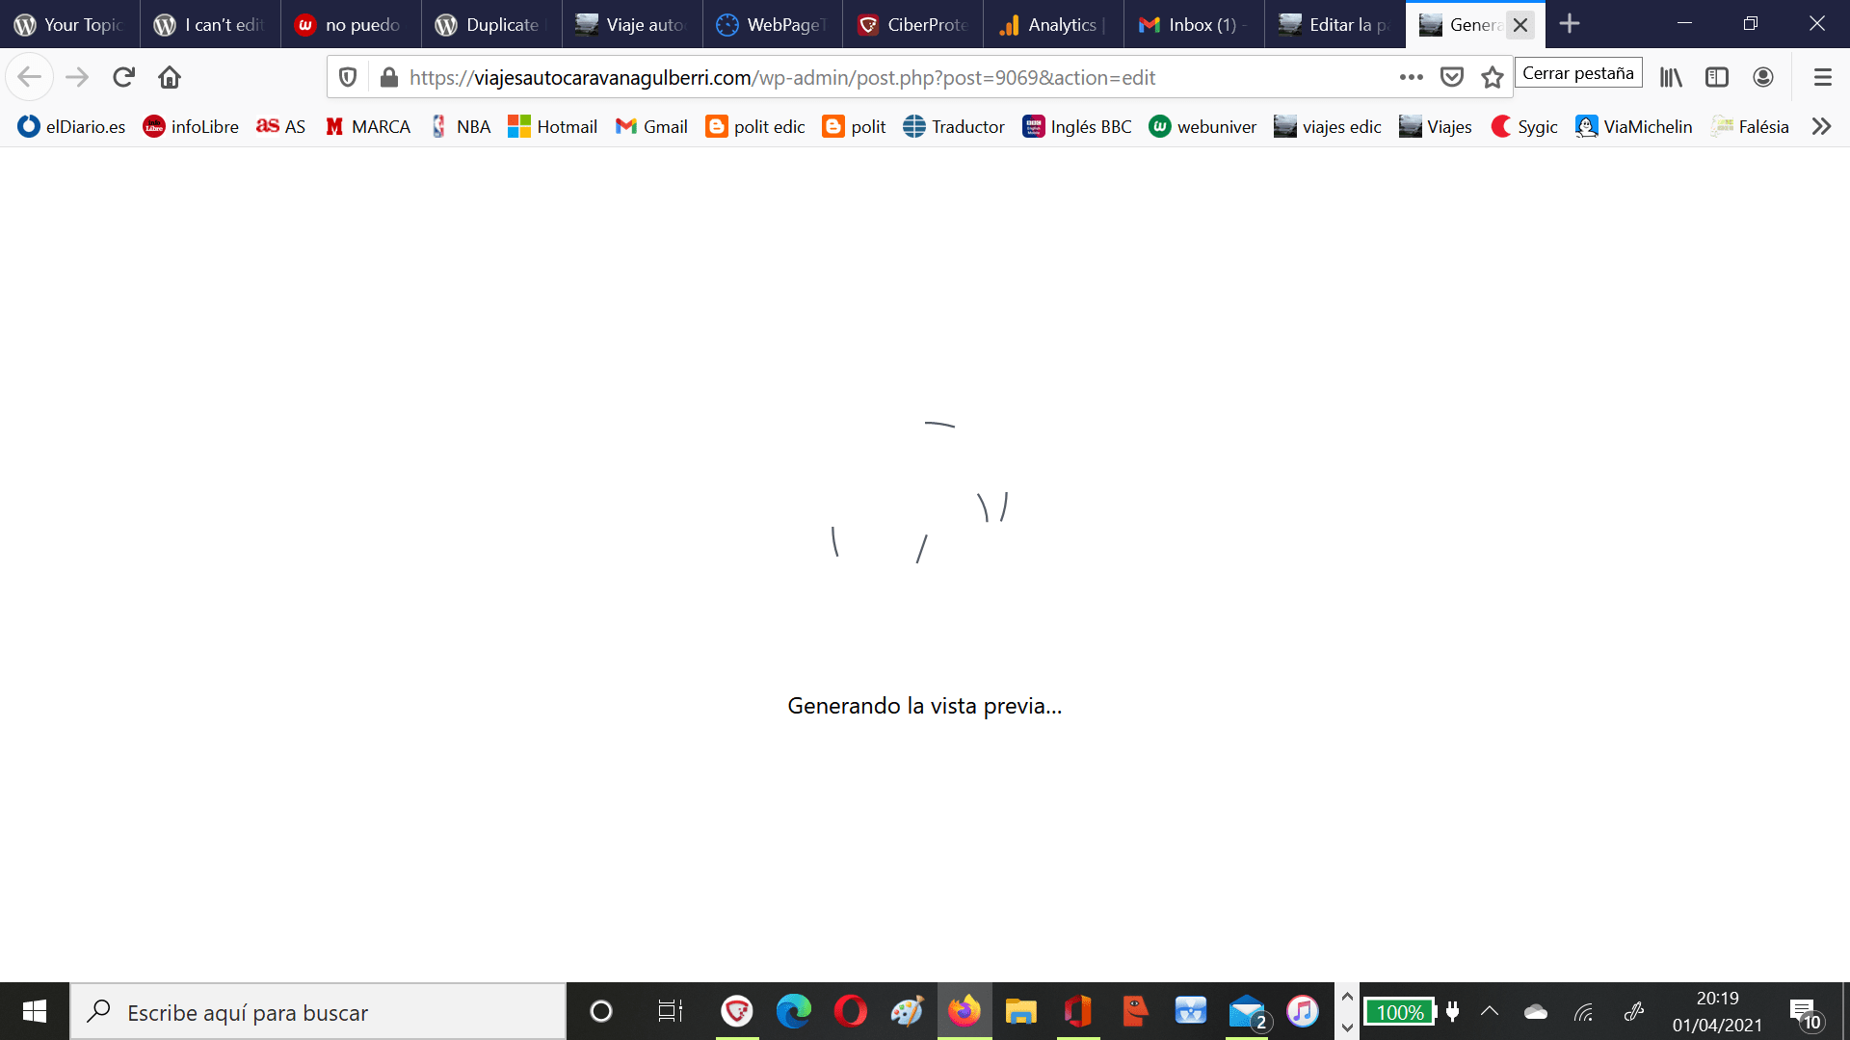Image resolution: width=1850 pixels, height=1040 pixels.
Task: Switch to the WebPageTest tab
Action: coord(773,24)
